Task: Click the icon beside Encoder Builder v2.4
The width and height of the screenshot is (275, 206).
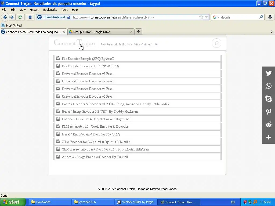Action: point(58,119)
